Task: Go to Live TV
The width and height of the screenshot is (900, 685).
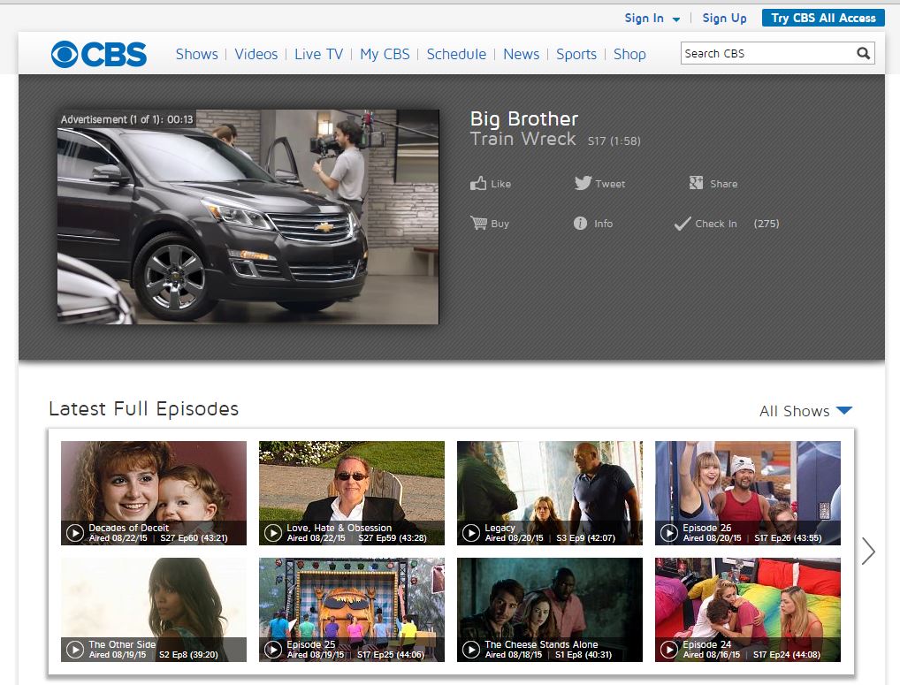Action: [318, 54]
